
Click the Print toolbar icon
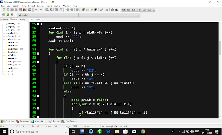click(29, 10)
